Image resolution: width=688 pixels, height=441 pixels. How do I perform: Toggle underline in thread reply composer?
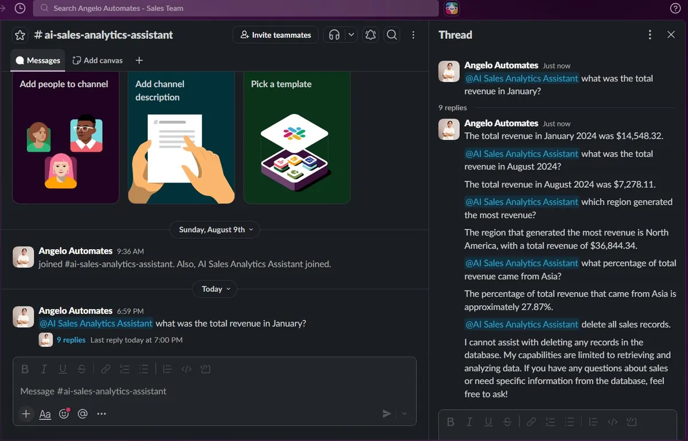488,422
